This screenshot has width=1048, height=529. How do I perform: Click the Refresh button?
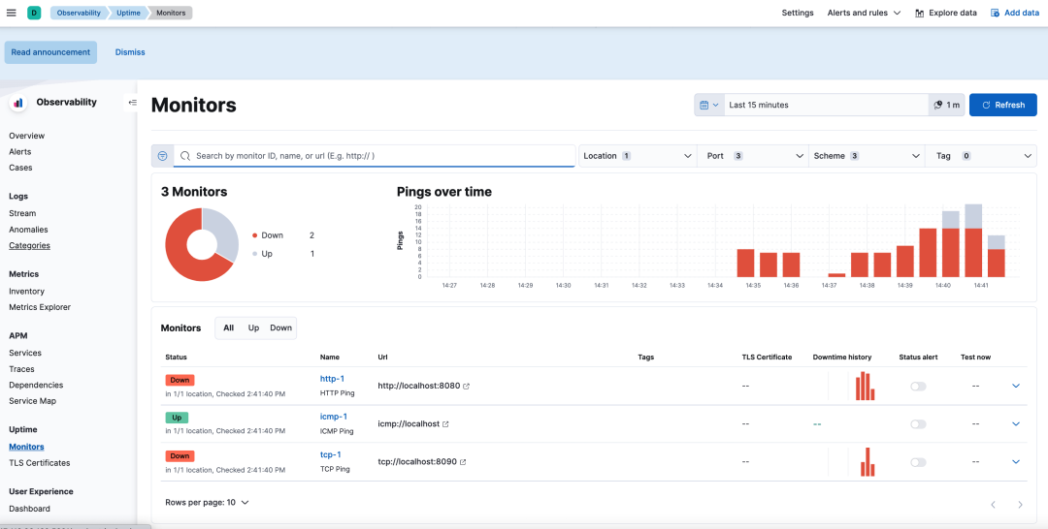[1002, 105]
